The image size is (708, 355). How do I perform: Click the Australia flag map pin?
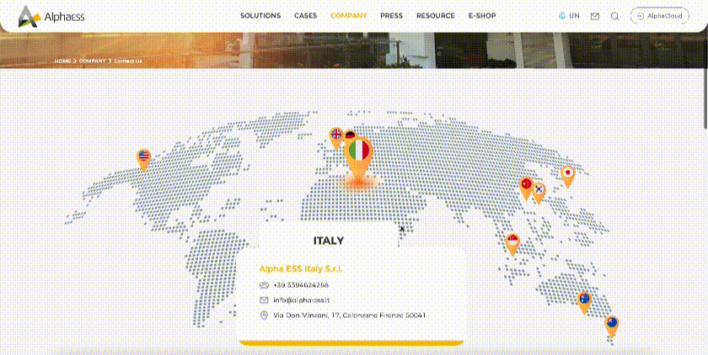tap(583, 299)
